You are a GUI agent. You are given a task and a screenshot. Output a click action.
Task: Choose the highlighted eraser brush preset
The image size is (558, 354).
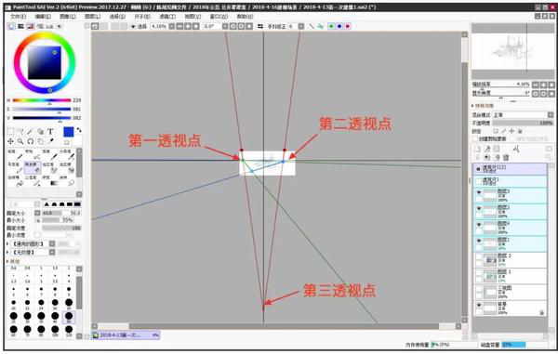click(x=33, y=168)
